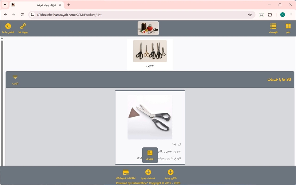Click the shop logo in header

click(148, 28)
